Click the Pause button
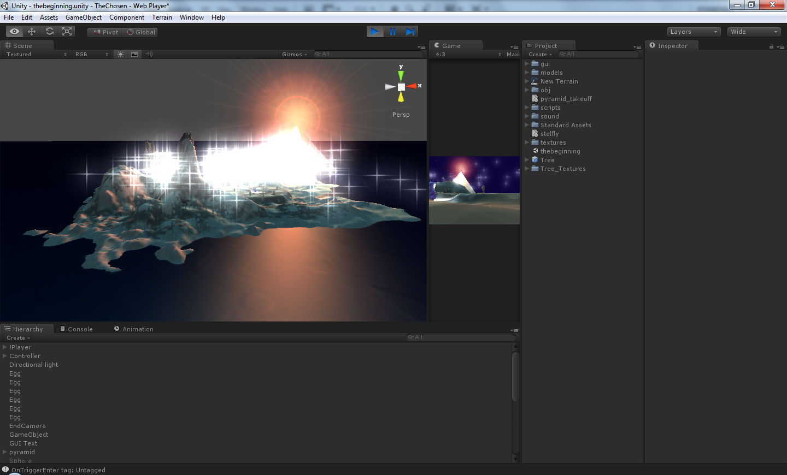Screen dimensions: 787x475 coord(392,32)
